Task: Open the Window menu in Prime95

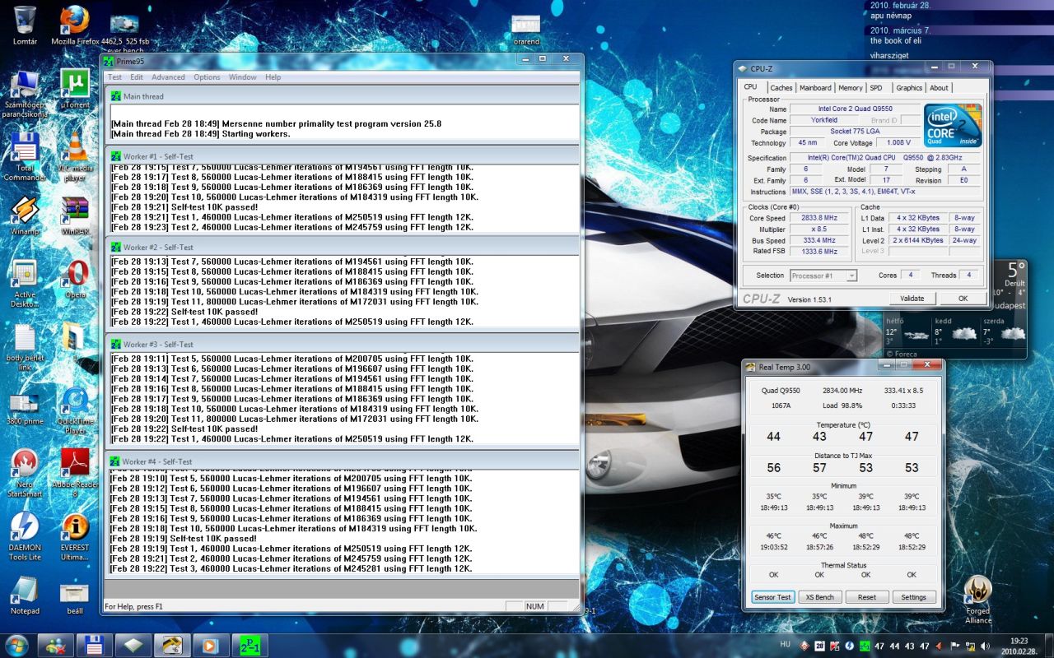Action: point(242,77)
